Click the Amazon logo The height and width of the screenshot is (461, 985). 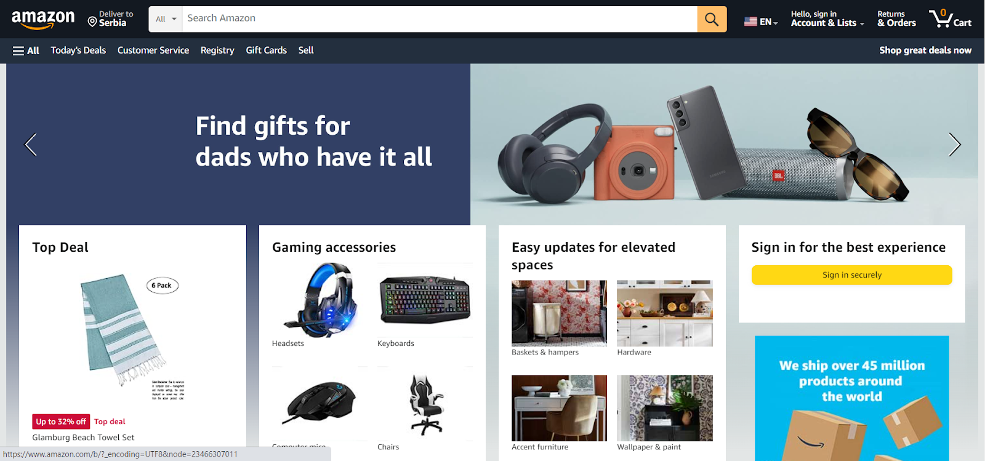pos(43,19)
